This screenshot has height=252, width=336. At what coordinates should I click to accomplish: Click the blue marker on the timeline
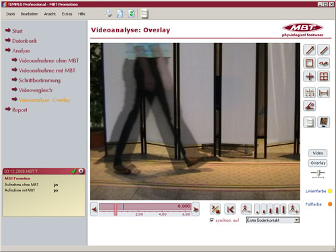(123, 206)
